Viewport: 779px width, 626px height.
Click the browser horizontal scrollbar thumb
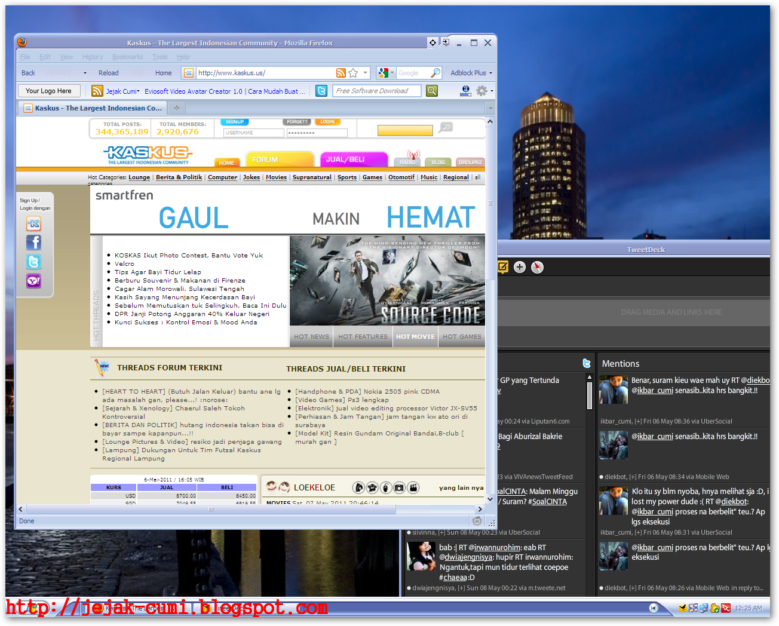(211, 510)
